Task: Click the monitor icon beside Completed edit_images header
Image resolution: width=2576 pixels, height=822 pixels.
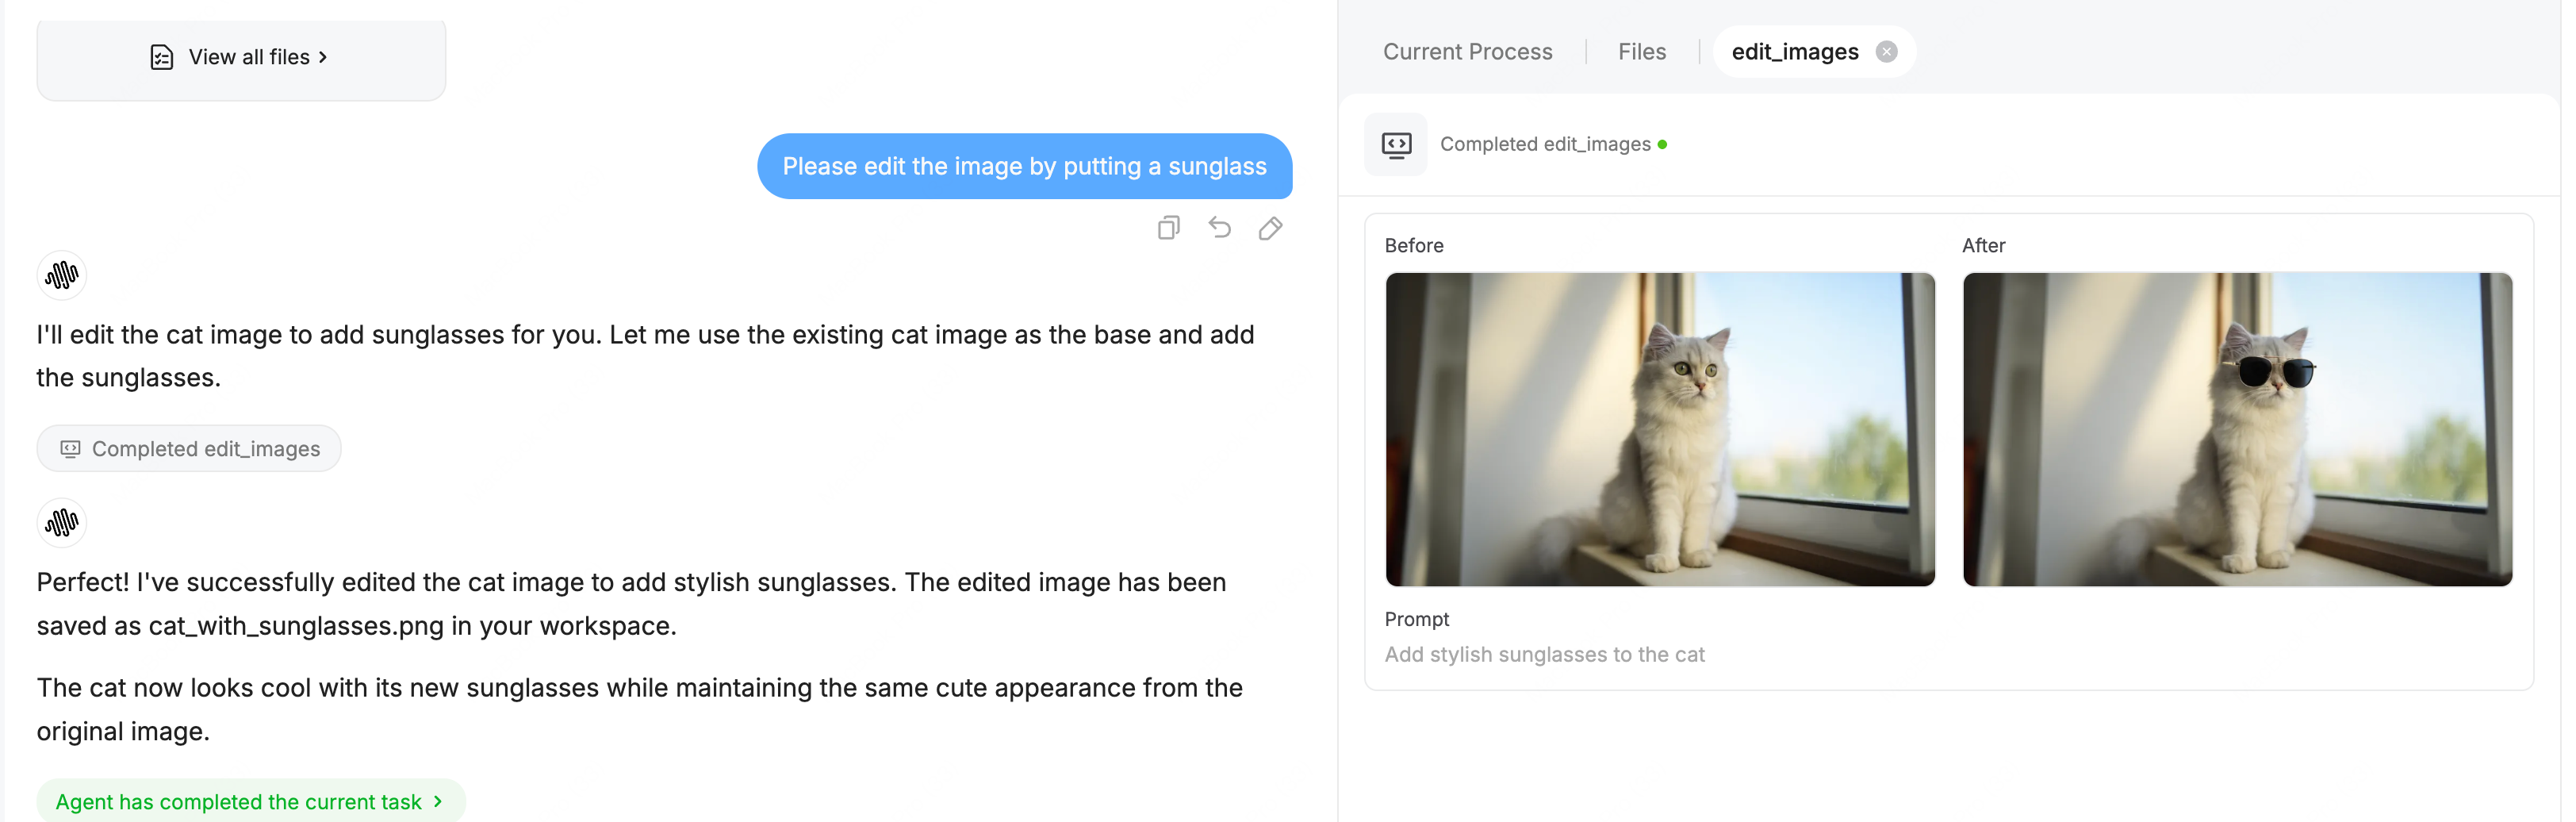Action: pos(1396,145)
